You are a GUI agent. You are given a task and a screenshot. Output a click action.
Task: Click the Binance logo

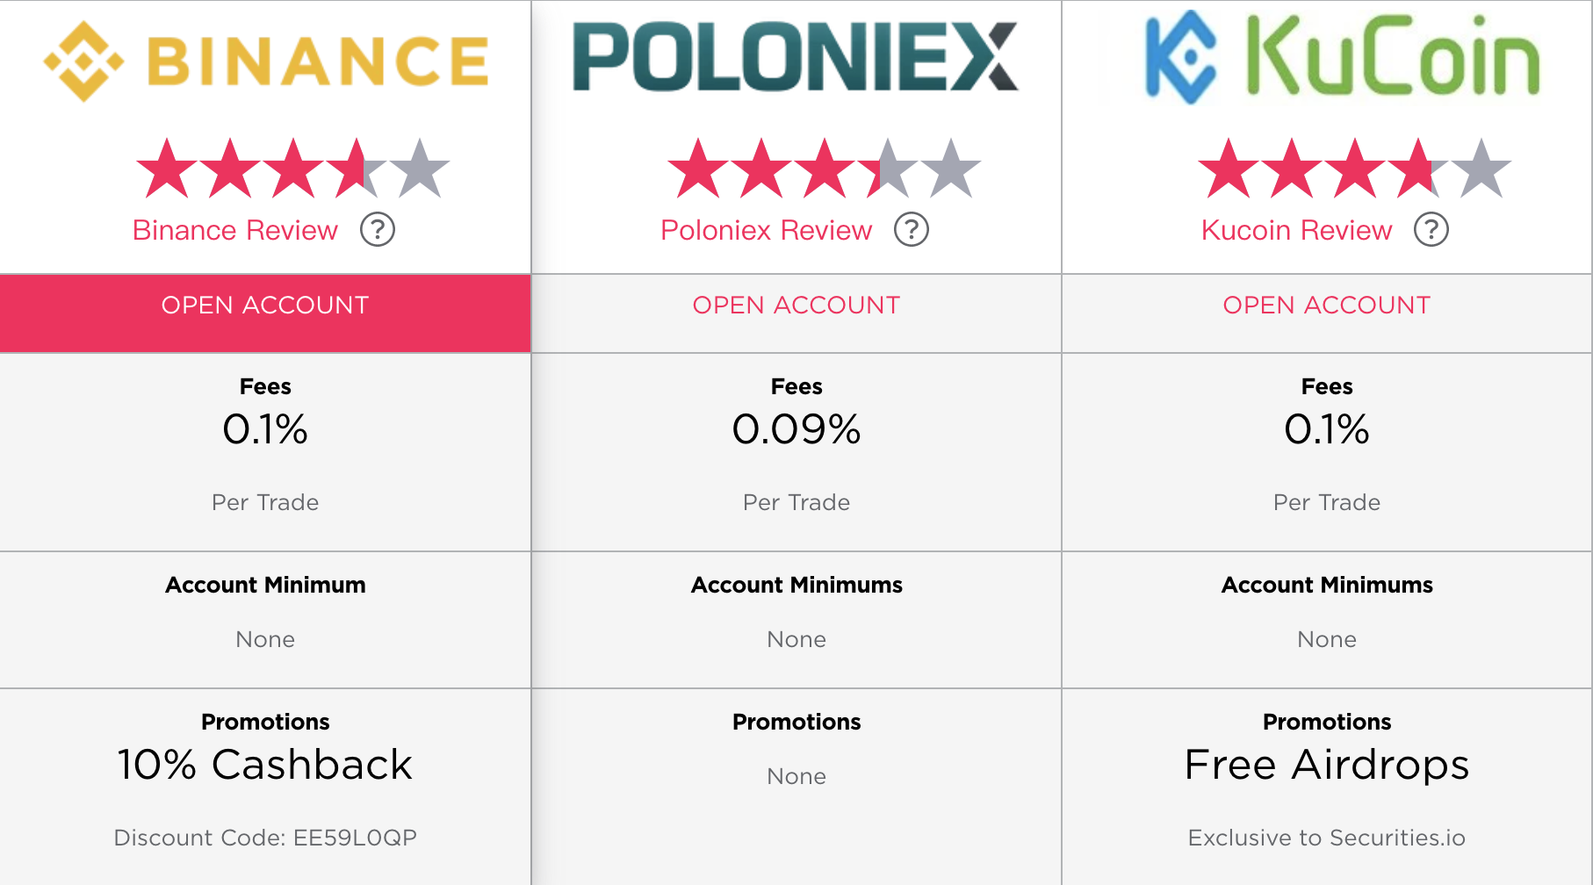pyautogui.click(x=266, y=61)
